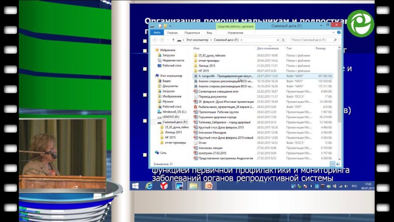Select НГ 2015 folder in the navigation tree

click(x=170, y=138)
